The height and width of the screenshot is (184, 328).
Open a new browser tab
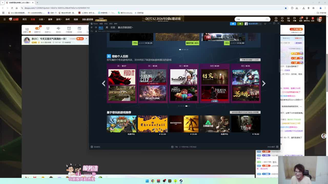(37, 3)
